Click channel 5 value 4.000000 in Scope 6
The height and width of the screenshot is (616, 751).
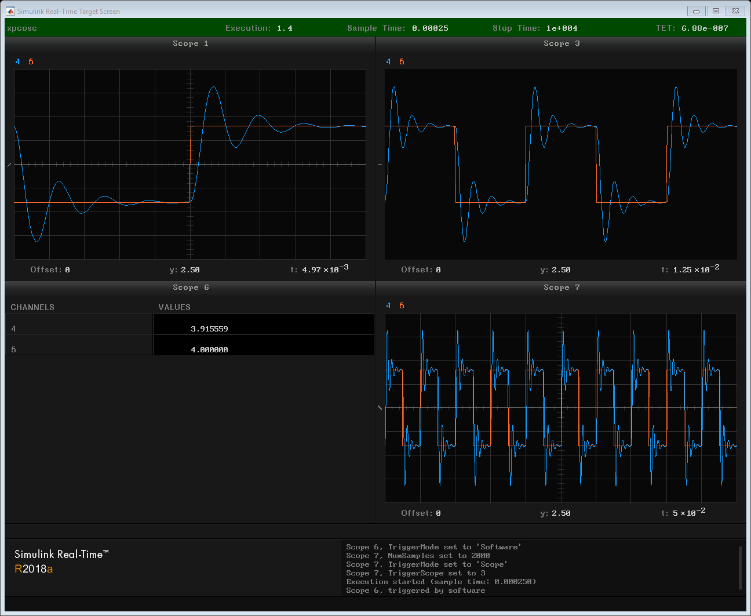point(209,349)
